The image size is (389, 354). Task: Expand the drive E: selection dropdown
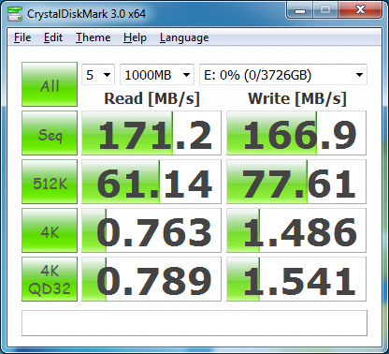click(x=283, y=75)
